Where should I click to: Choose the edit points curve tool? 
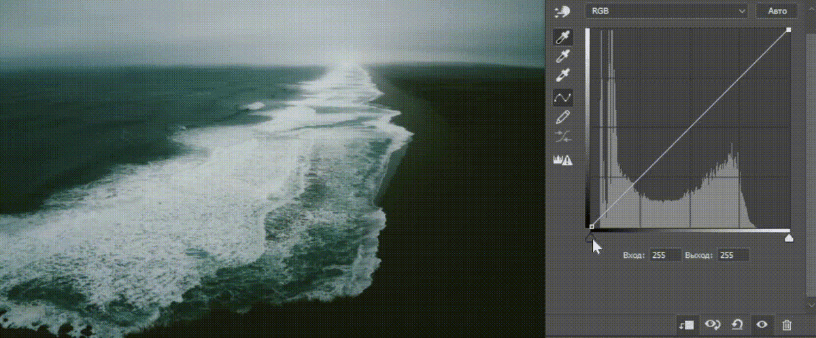[x=563, y=98]
